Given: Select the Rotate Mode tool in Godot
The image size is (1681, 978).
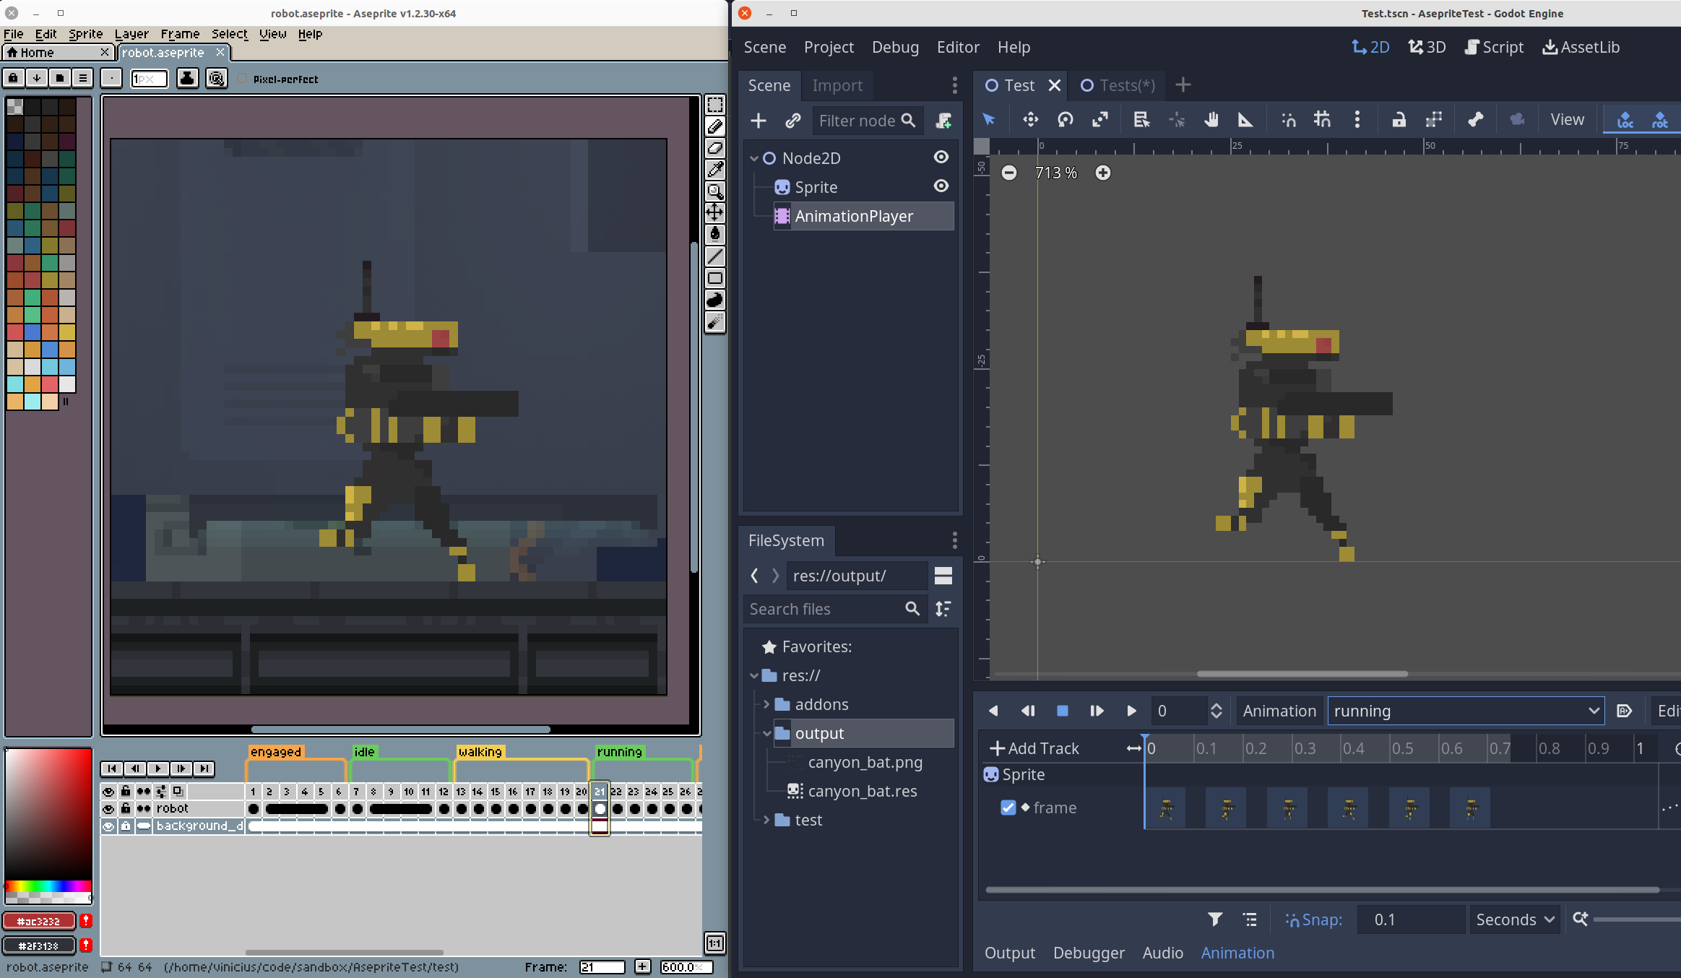Looking at the screenshot, I should point(1065,120).
